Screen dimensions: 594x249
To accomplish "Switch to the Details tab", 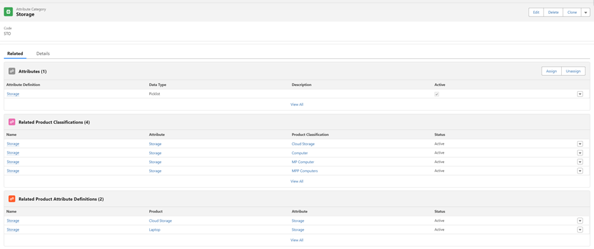I will coord(43,54).
